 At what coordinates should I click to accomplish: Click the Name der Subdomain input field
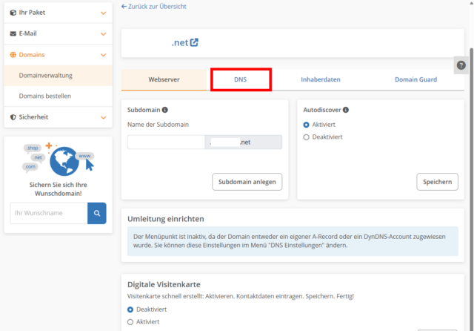[x=166, y=142]
